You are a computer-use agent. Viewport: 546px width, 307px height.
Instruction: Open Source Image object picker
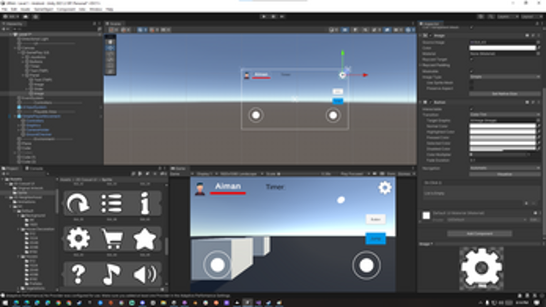tap(538, 42)
